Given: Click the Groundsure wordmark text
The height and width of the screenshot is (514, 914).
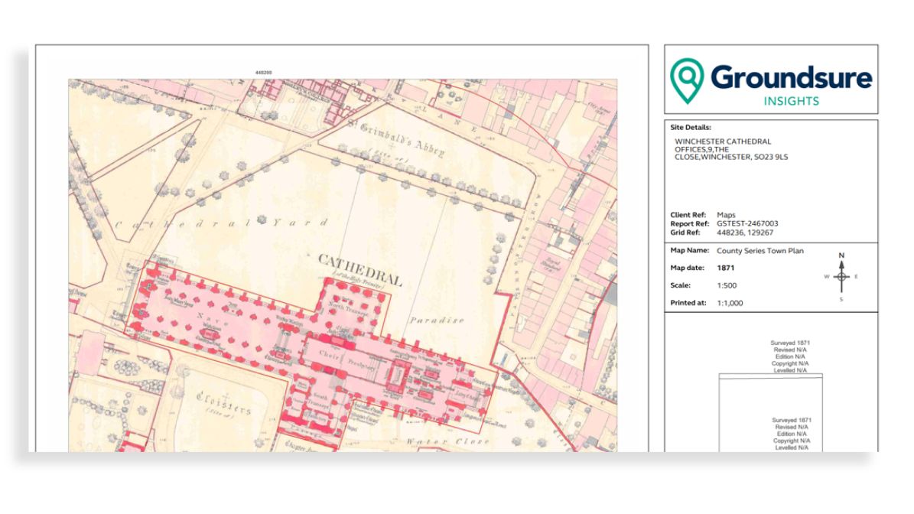Looking at the screenshot, I should pos(791,77).
